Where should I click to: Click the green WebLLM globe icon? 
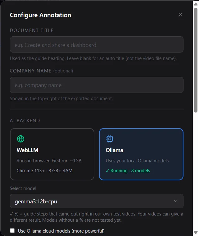[20, 139]
